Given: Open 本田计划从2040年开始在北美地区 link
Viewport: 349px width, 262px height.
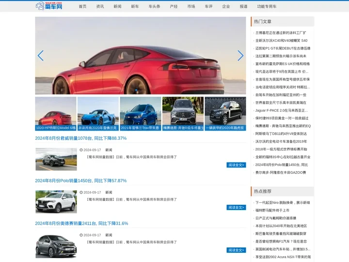Looking at the screenshot, I should pos(281,226).
